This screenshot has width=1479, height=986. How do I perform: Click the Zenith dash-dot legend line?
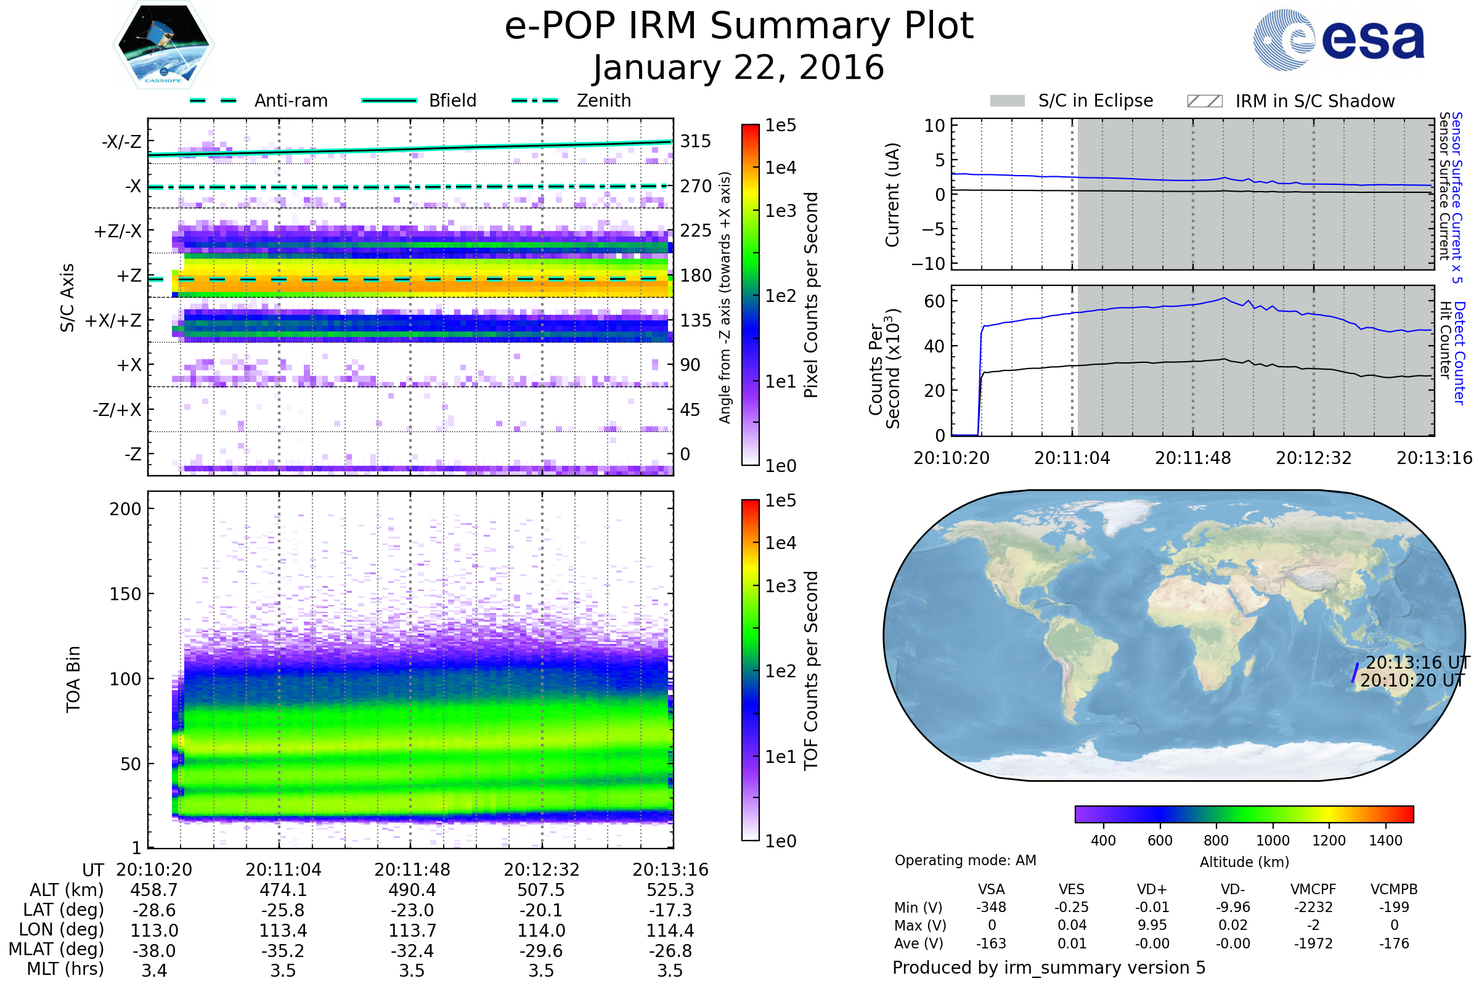click(534, 100)
